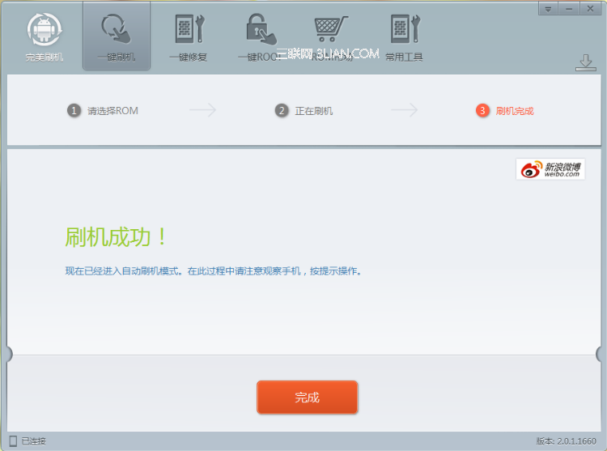The height and width of the screenshot is (451, 607).
Task: Click the 已连接 connected status text
Action: click(34, 441)
